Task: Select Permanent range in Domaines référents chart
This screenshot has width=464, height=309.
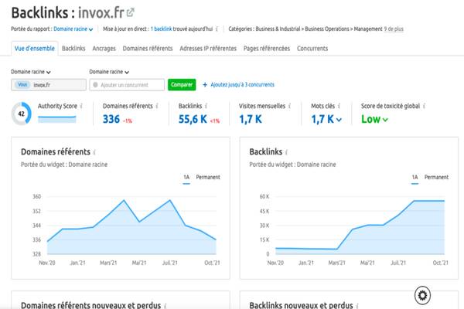Action: [x=208, y=178]
